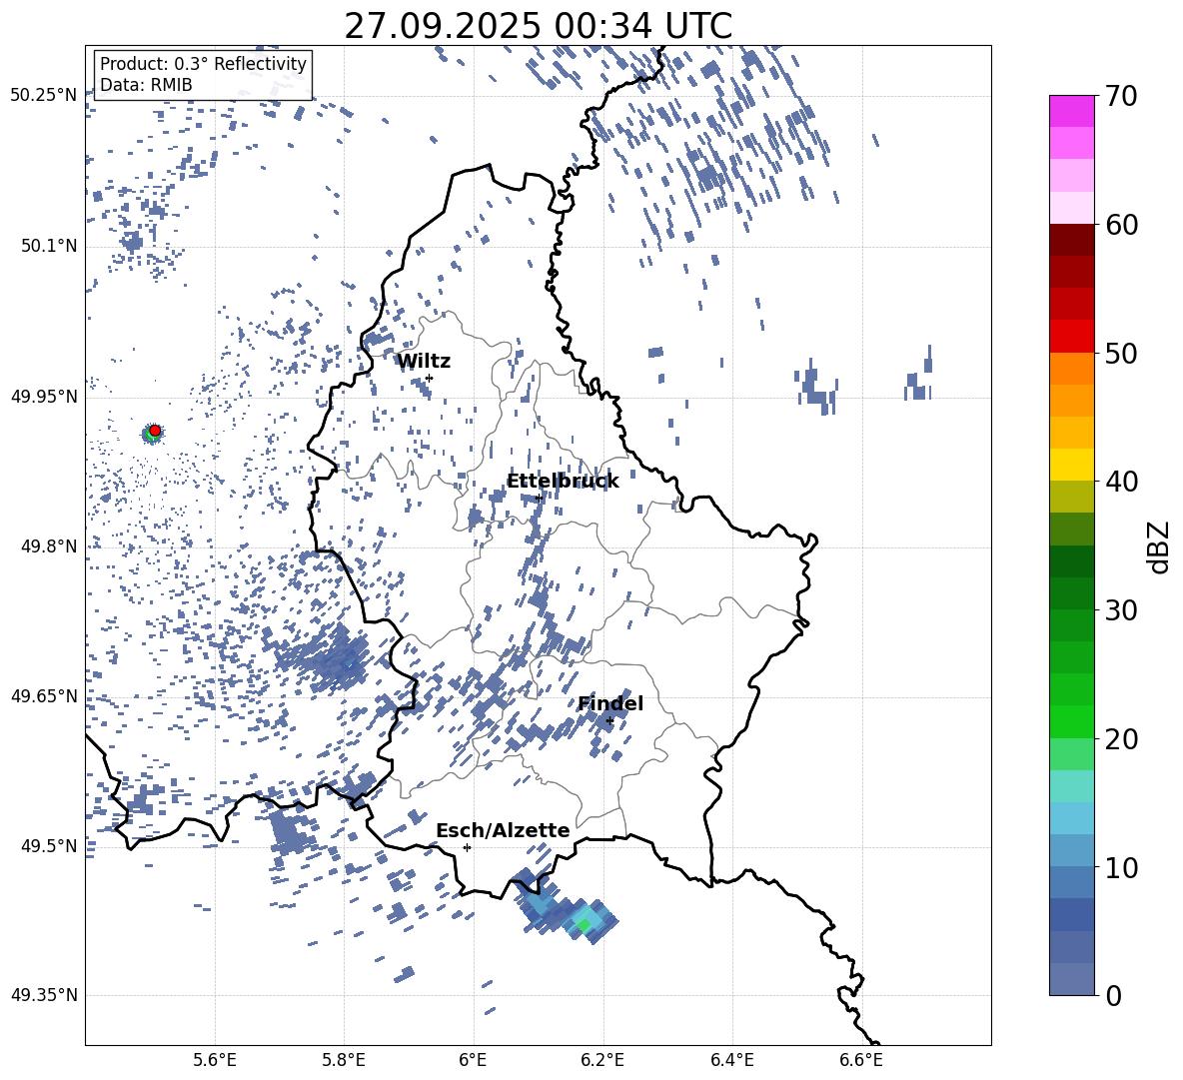Screen dimensions: 1183x1080
Task: Click the 49.8°N latitude tick label
Action: coord(48,546)
